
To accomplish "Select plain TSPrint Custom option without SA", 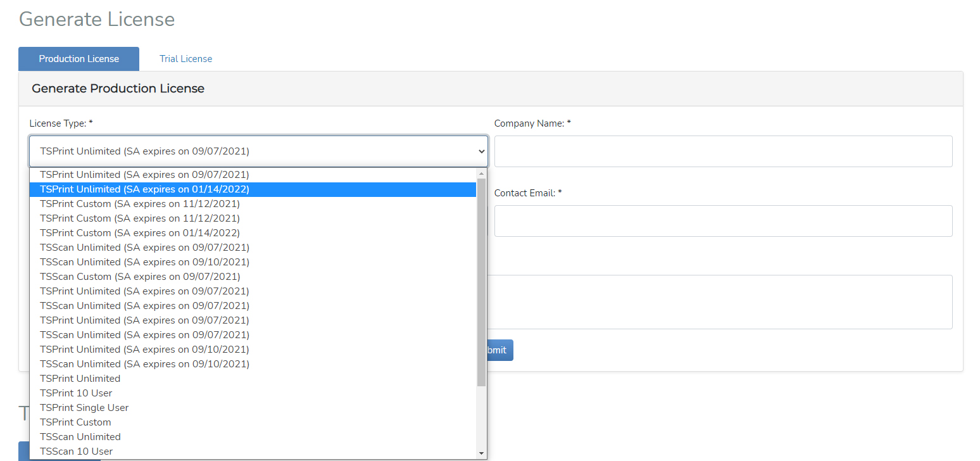I will point(253,422).
